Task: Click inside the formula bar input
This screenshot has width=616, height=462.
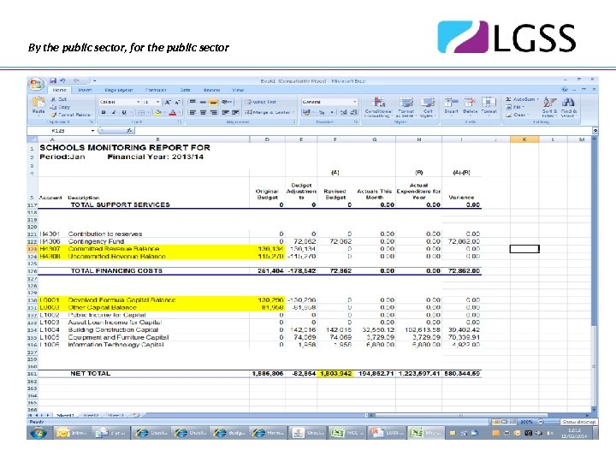Action: 364,130
